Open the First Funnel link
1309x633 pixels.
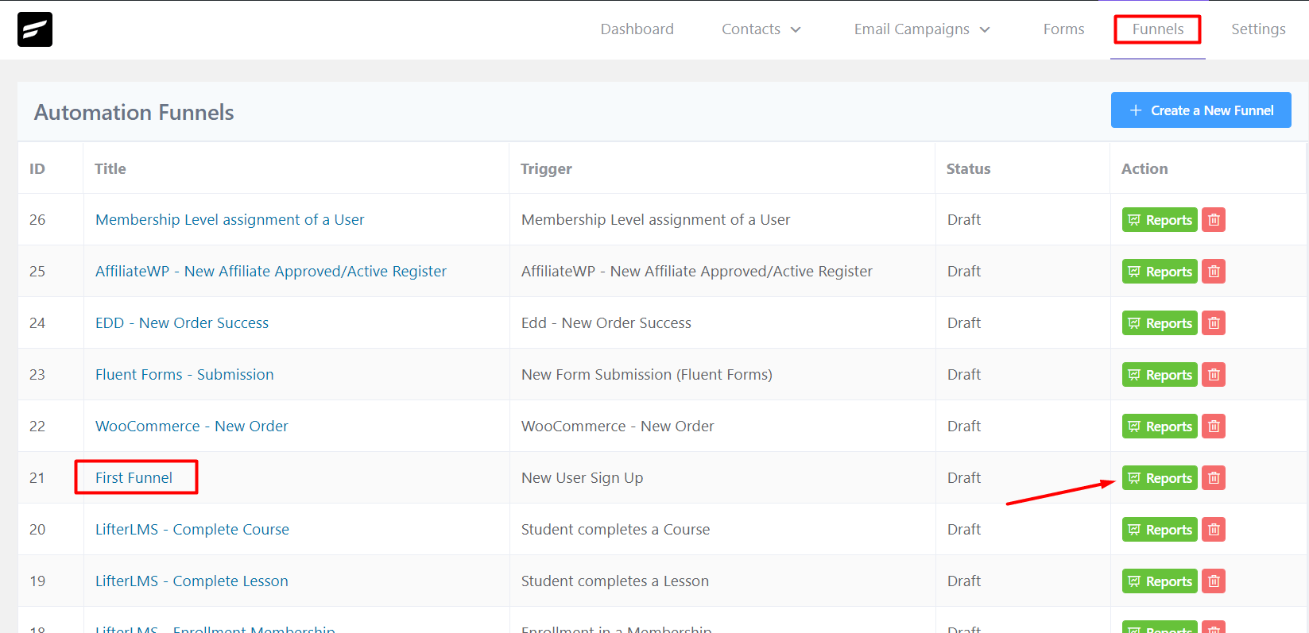click(x=134, y=478)
